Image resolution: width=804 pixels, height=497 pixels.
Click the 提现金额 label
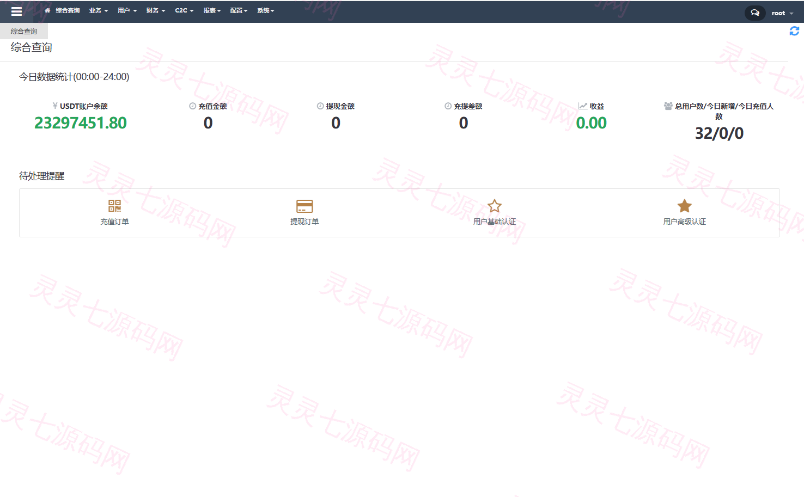coord(340,106)
